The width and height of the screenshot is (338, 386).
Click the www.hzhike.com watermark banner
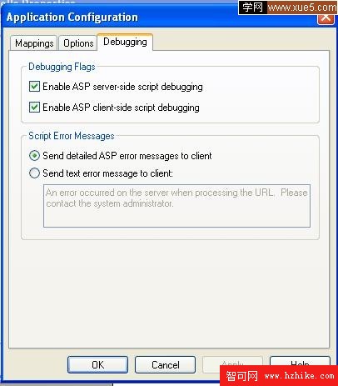pos(279,376)
